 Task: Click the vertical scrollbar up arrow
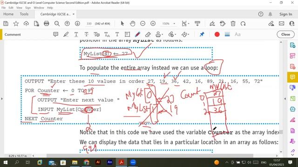[281, 42]
